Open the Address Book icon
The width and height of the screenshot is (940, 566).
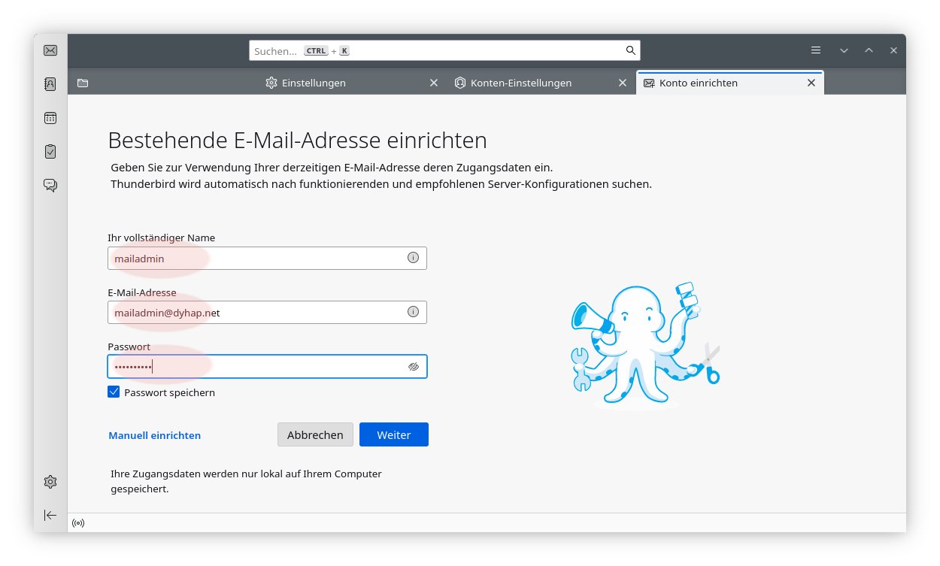point(50,84)
